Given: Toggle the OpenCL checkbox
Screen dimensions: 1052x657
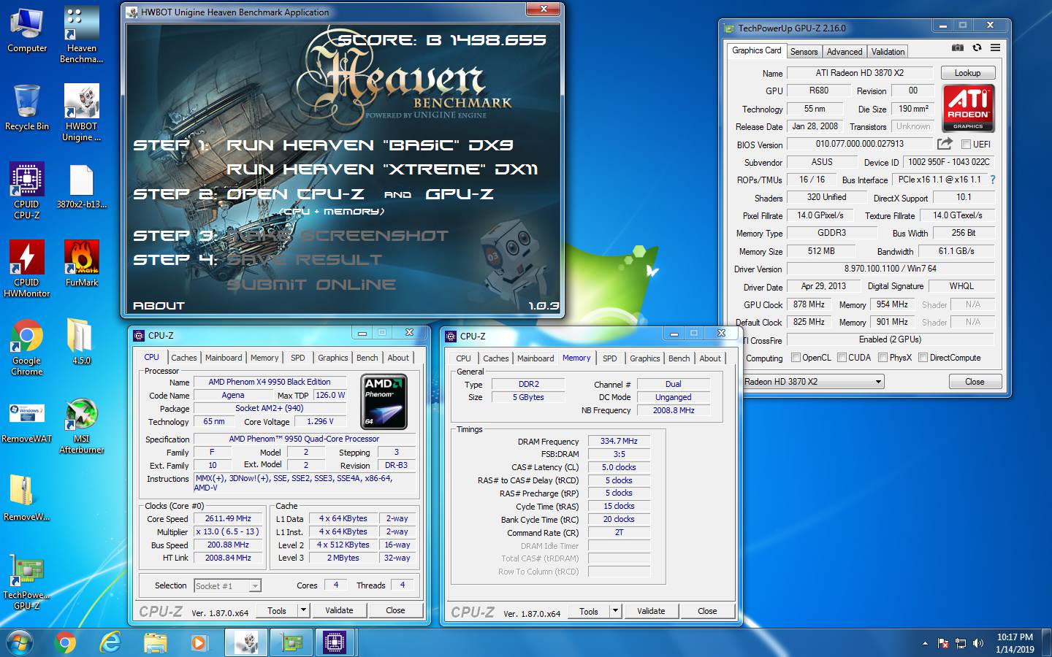Looking at the screenshot, I should point(796,358).
